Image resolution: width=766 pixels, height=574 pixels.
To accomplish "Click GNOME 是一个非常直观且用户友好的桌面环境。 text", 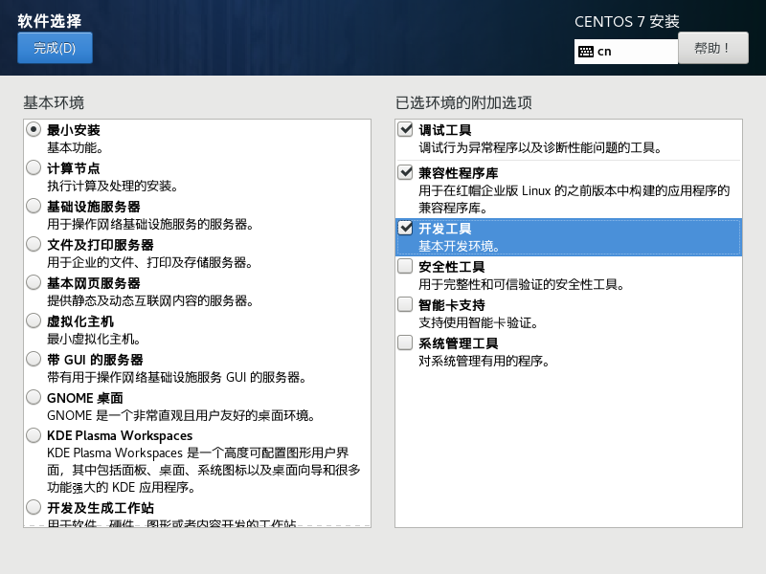I will coord(181,415).
